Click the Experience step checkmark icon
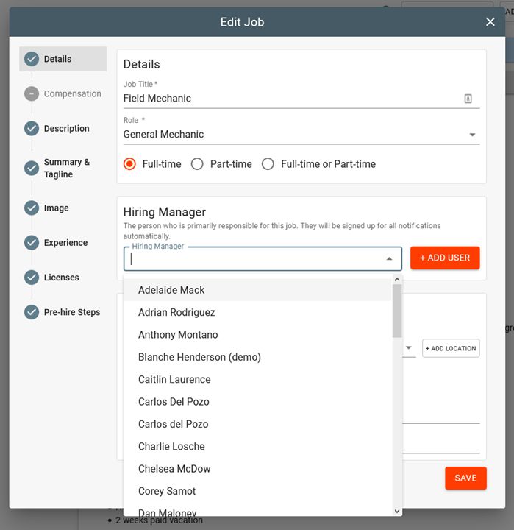 pyautogui.click(x=32, y=242)
